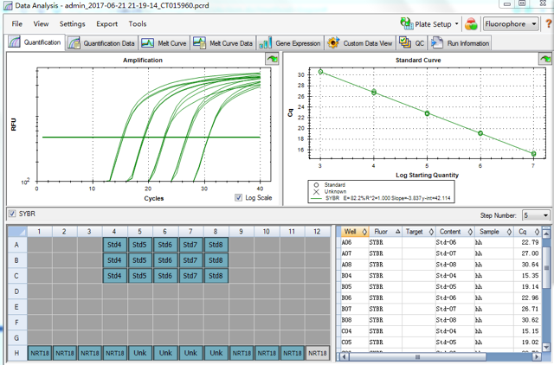
Task: Open the Tools menu
Action: click(138, 24)
